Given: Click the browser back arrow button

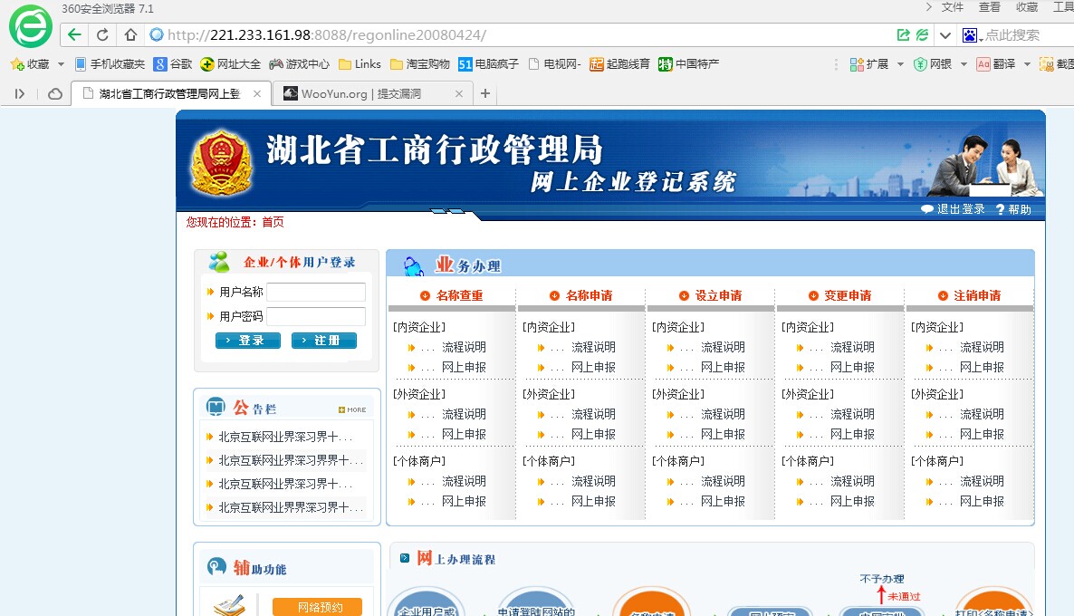Looking at the screenshot, I should 74,35.
